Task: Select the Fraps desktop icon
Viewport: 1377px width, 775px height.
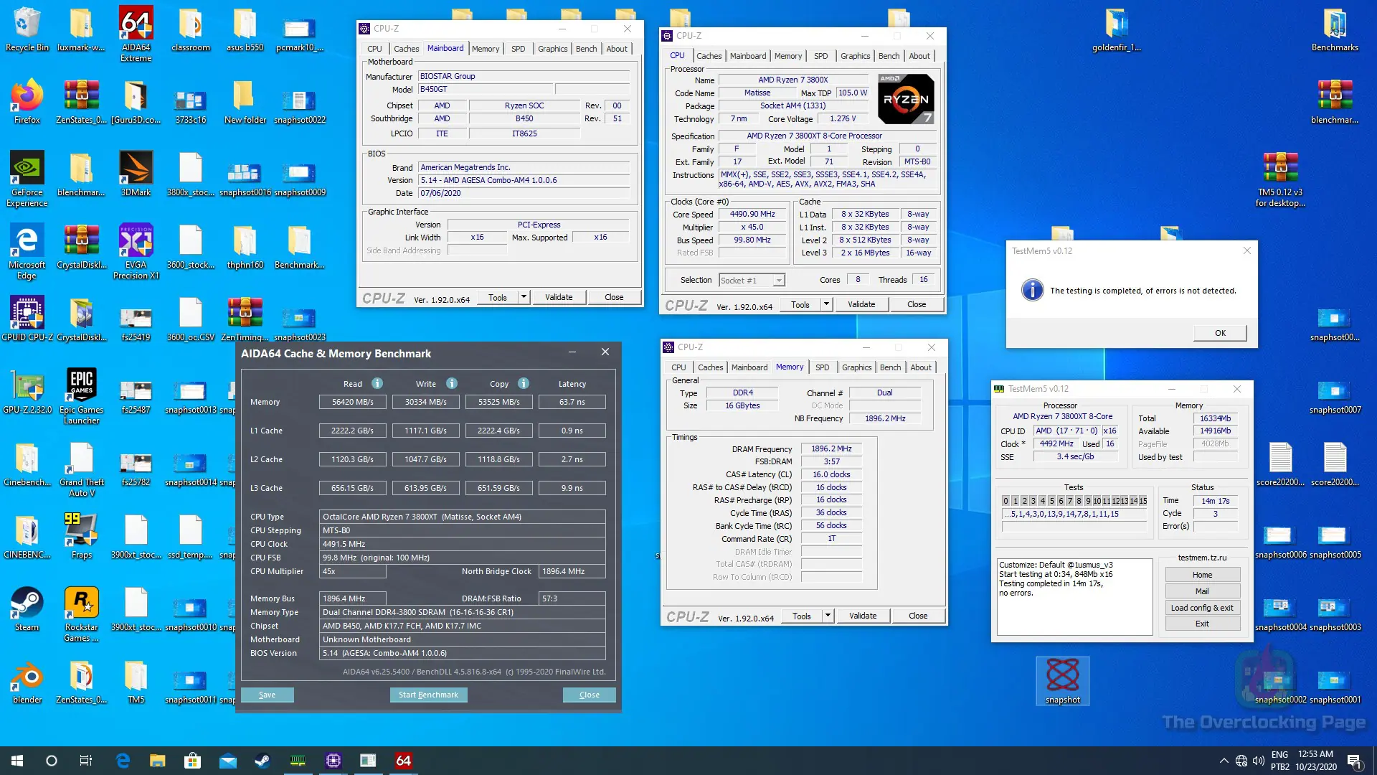Action: point(81,536)
